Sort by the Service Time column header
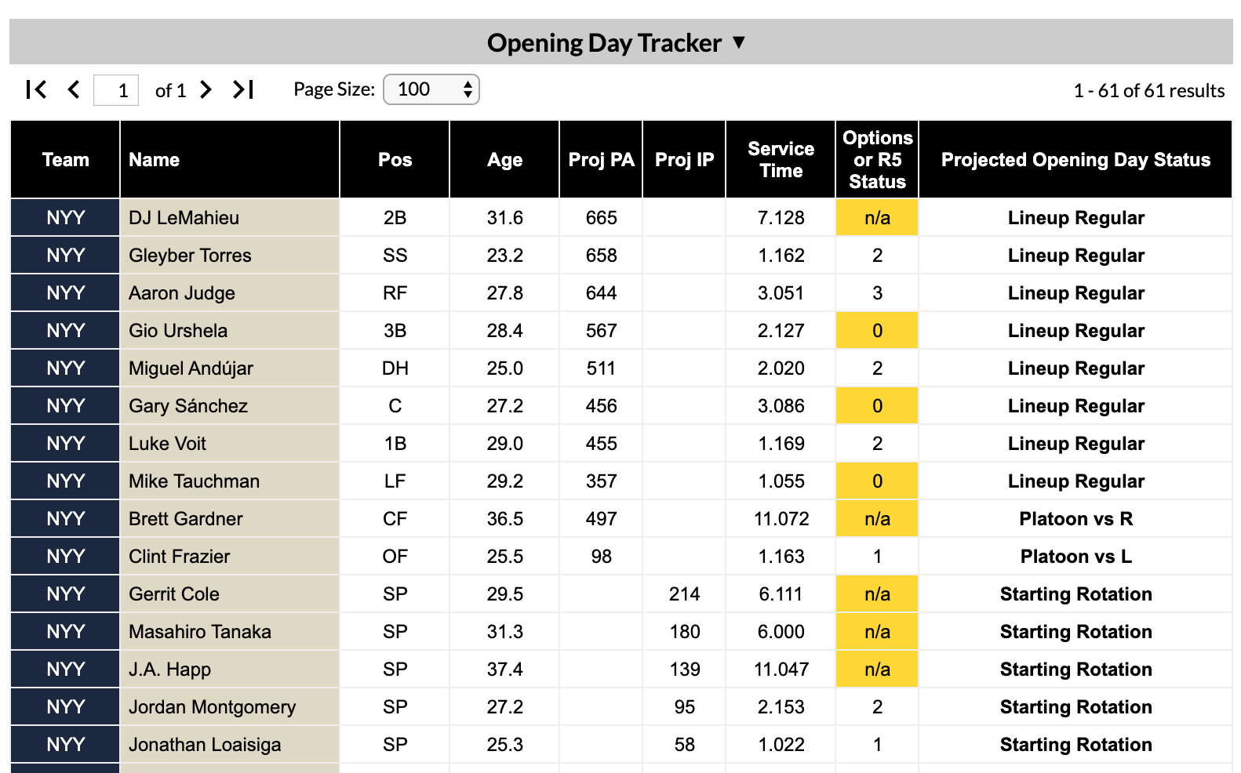This screenshot has width=1241, height=773. (x=780, y=159)
